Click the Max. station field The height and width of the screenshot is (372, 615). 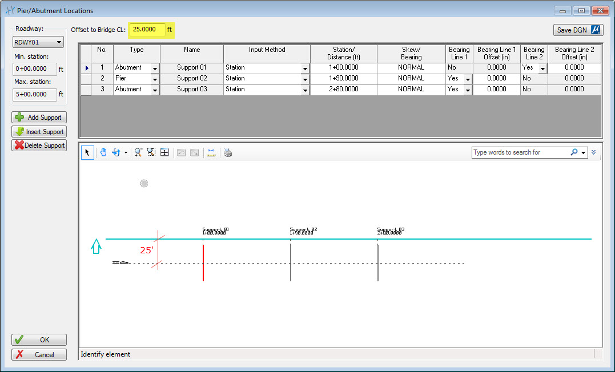pyautogui.click(x=35, y=95)
